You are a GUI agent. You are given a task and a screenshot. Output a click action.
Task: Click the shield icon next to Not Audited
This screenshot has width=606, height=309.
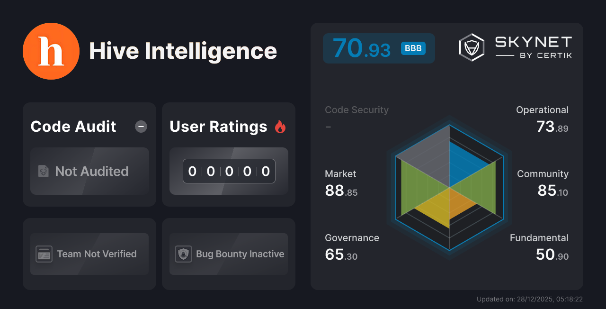click(43, 172)
